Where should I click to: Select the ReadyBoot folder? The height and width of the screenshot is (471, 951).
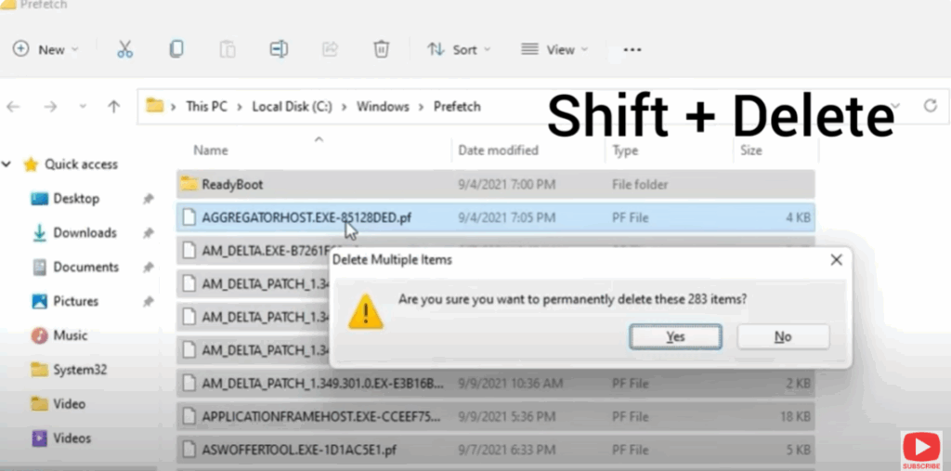pyautogui.click(x=232, y=184)
